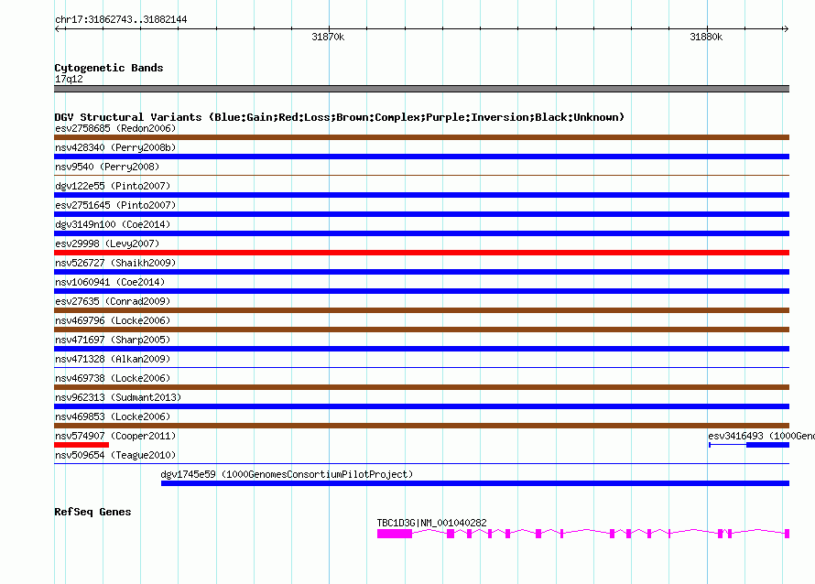The image size is (815, 584).
Task: Click the dgv1745e59 1000Genomes blue bar
Action: (x=475, y=483)
